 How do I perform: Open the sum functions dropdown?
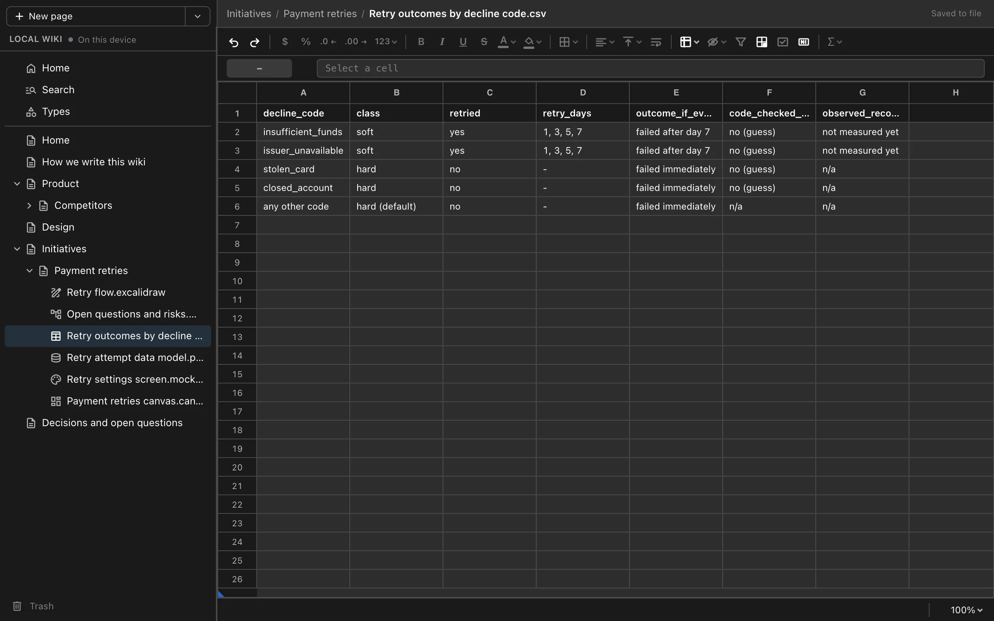pos(835,42)
